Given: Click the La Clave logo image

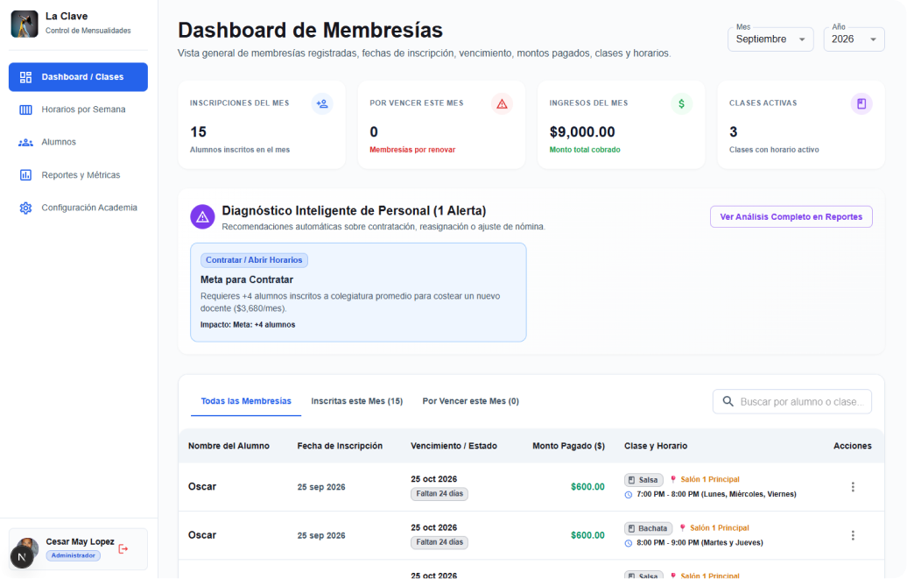Looking at the screenshot, I should (x=25, y=24).
